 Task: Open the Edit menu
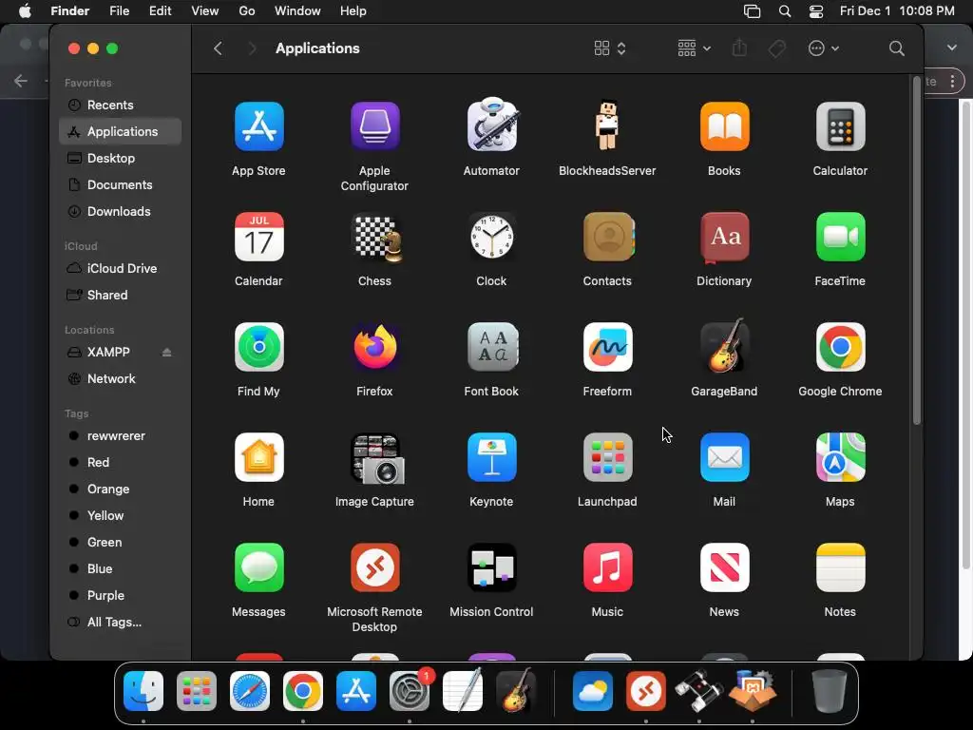(x=160, y=11)
